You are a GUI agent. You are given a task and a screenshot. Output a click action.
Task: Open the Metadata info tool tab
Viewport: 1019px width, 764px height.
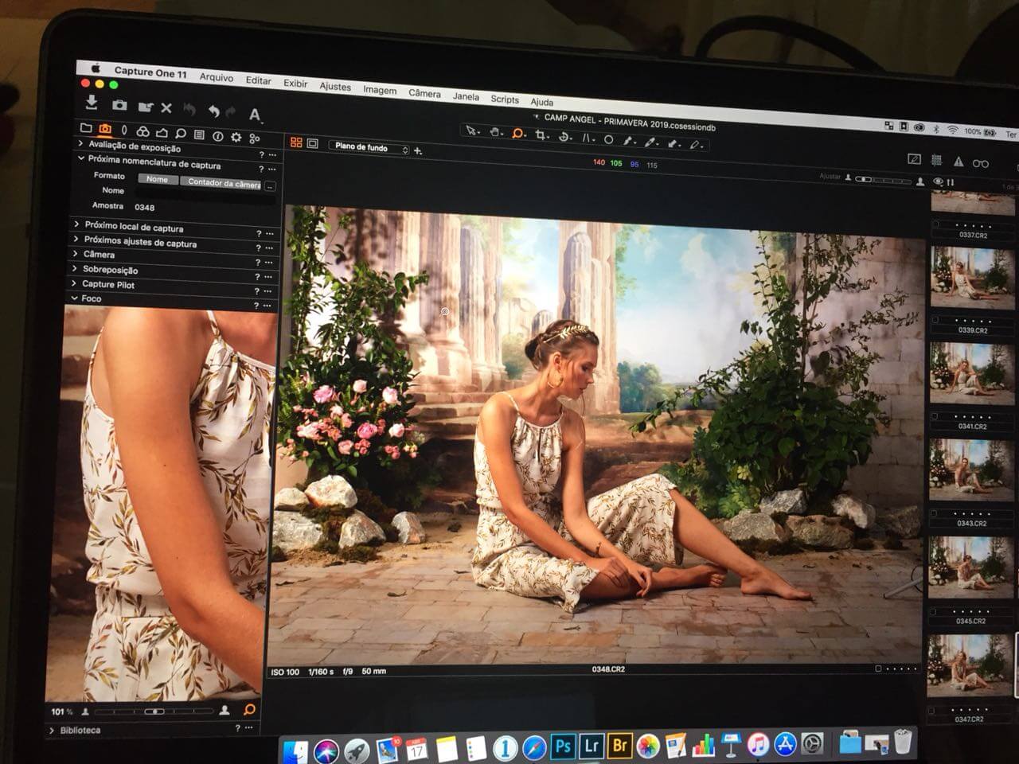(217, 136)
